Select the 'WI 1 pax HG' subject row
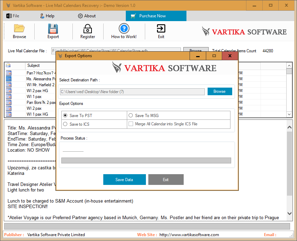 [37, 114]
